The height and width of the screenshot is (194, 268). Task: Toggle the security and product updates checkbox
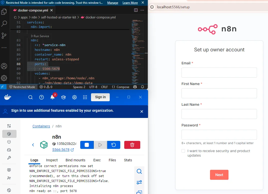pos(183,151)
